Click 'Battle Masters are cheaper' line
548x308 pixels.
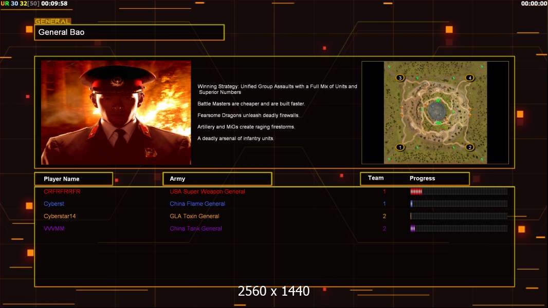point(251,104)
